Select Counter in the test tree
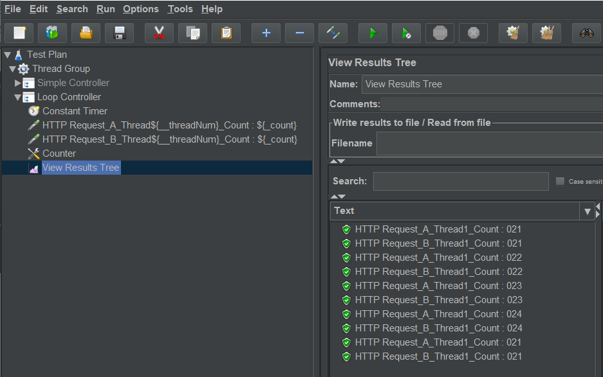This screenshot has width=603, height=377. (59, 153)
